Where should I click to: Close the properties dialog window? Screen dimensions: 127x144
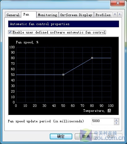[x=118, y=3]
